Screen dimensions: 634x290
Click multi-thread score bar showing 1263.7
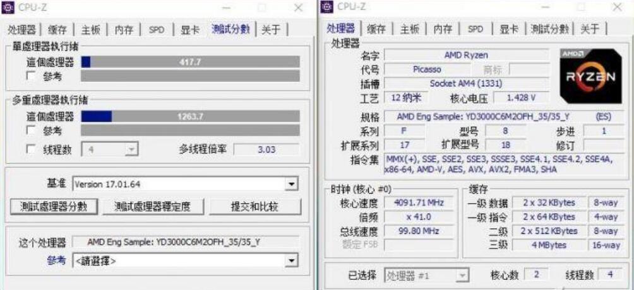pos(191,117)
